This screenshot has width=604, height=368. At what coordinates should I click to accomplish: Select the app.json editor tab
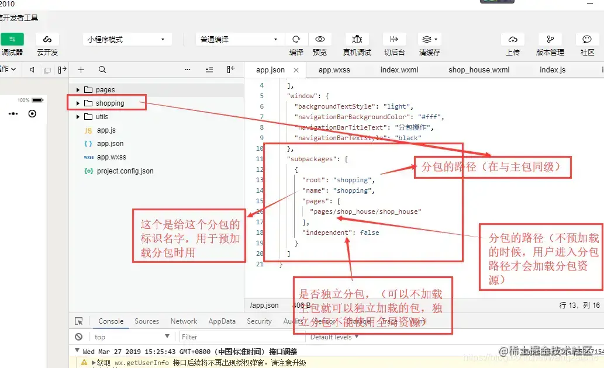(x=270, y=70)
